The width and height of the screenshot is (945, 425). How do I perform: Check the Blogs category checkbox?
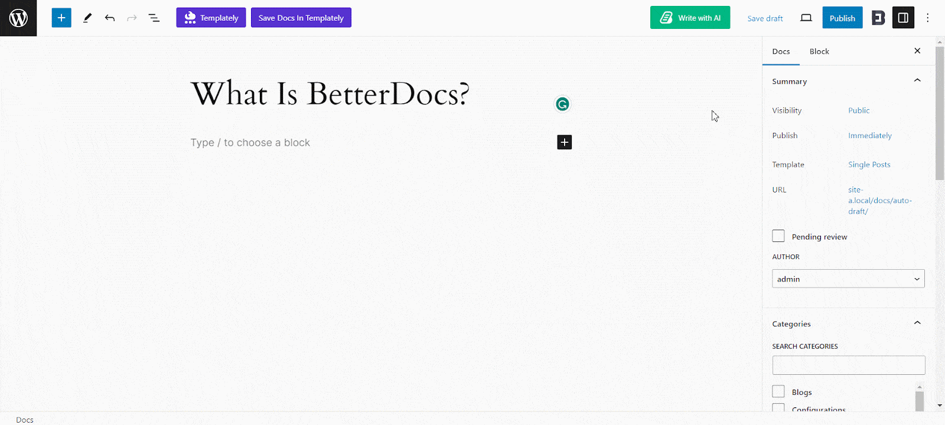pos(778,391)
